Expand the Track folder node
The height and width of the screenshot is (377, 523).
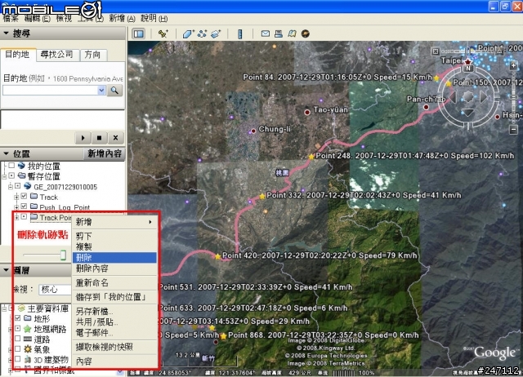(x=16, y=197)
